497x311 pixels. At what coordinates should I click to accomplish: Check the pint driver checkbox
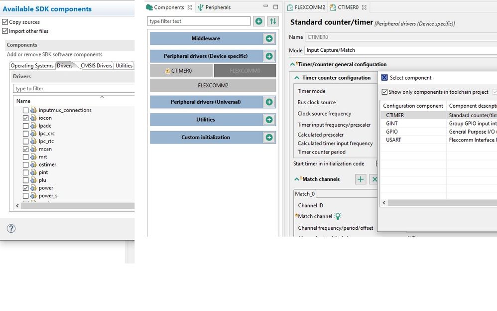[26, 172]
